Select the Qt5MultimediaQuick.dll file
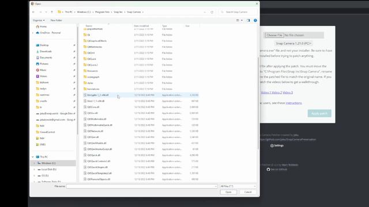 100,125
